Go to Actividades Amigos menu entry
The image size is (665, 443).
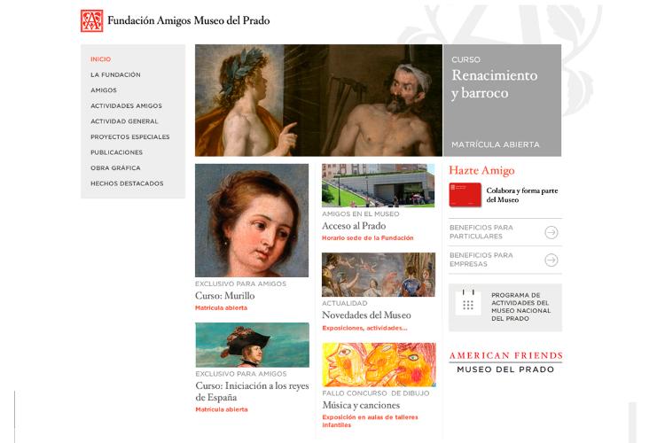[126, 106]
